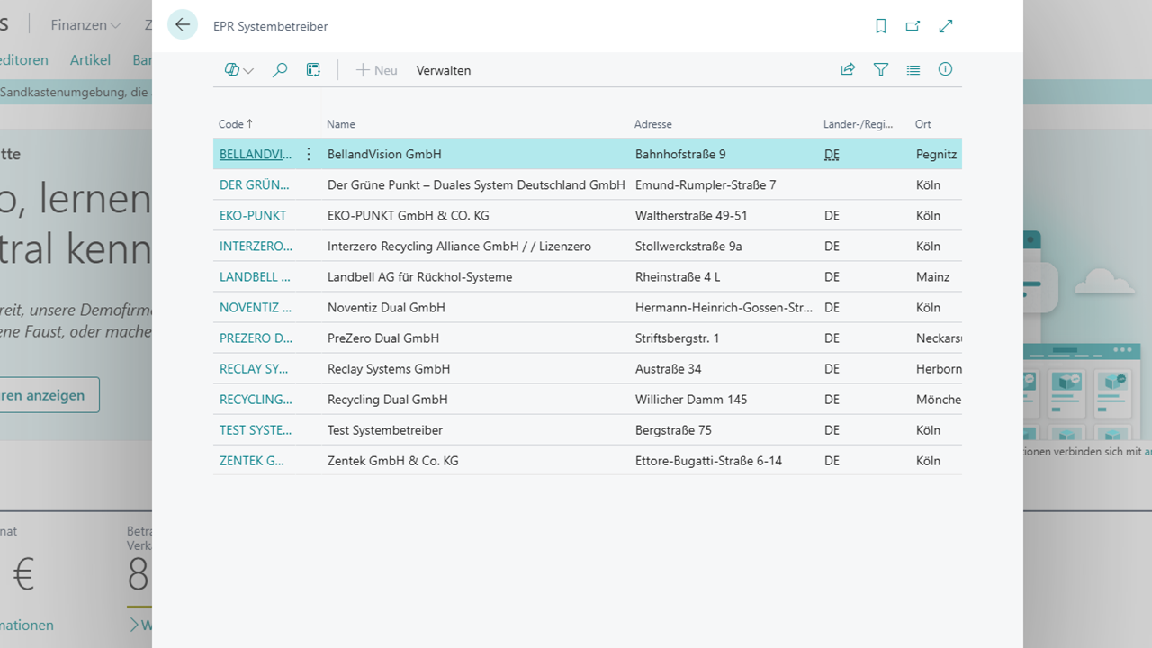Toggle the filter pane funnel icon

pos(881,69)
